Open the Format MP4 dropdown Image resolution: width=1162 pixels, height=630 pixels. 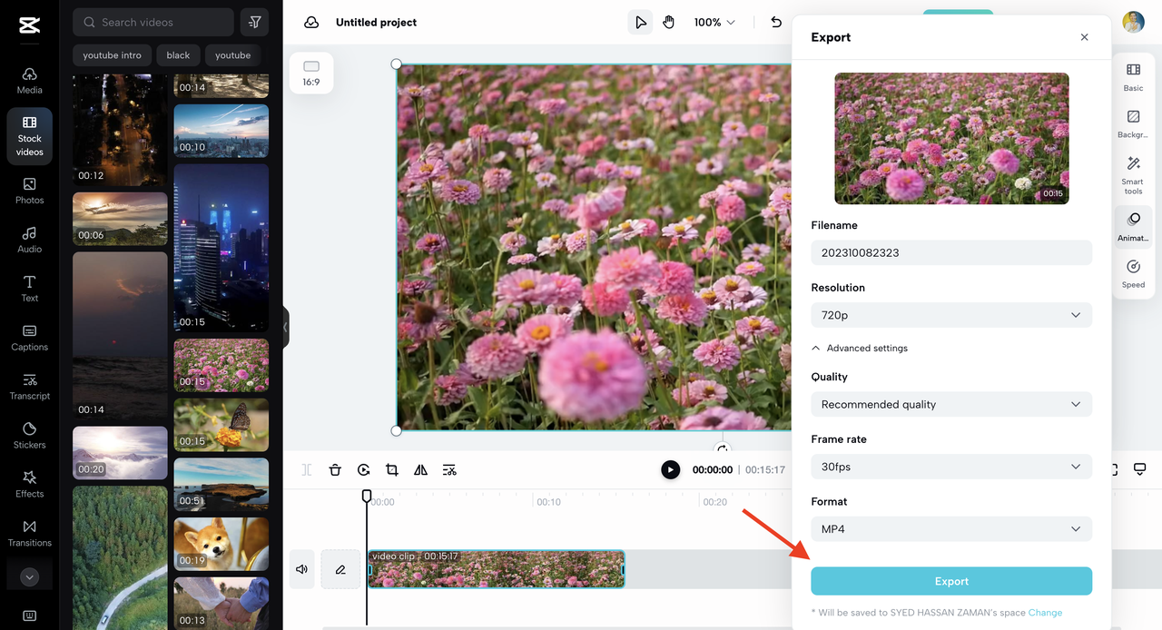point(950,529)
